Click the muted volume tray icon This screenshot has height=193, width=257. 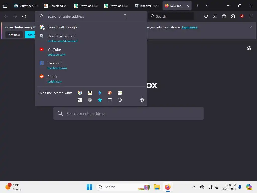(216, 187)
